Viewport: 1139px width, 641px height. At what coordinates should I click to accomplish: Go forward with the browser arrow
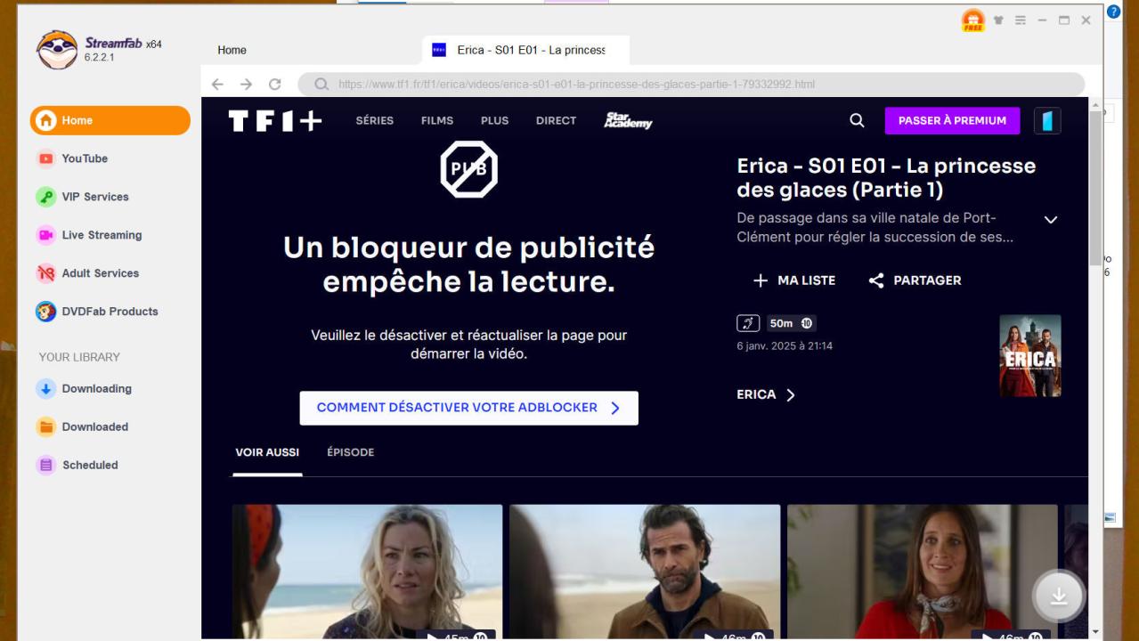click(247, 85)
